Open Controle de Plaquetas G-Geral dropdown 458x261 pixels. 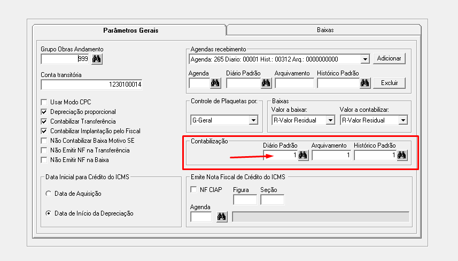[x=253, y=120]
